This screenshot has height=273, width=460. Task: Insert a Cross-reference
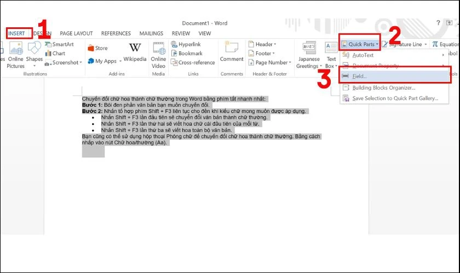click(x=193, y=62)
